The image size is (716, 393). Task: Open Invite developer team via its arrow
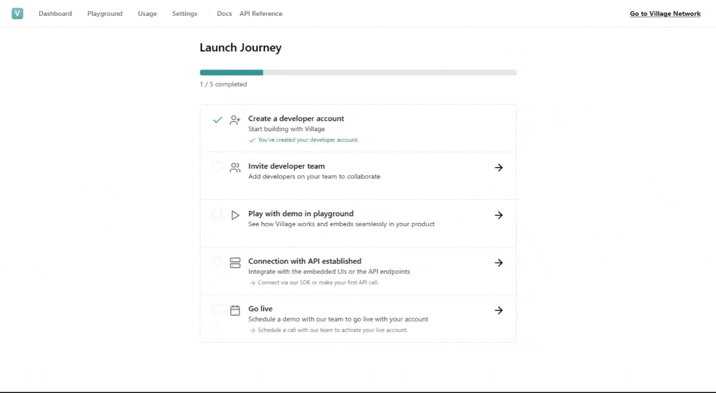(x=499, y=167)
